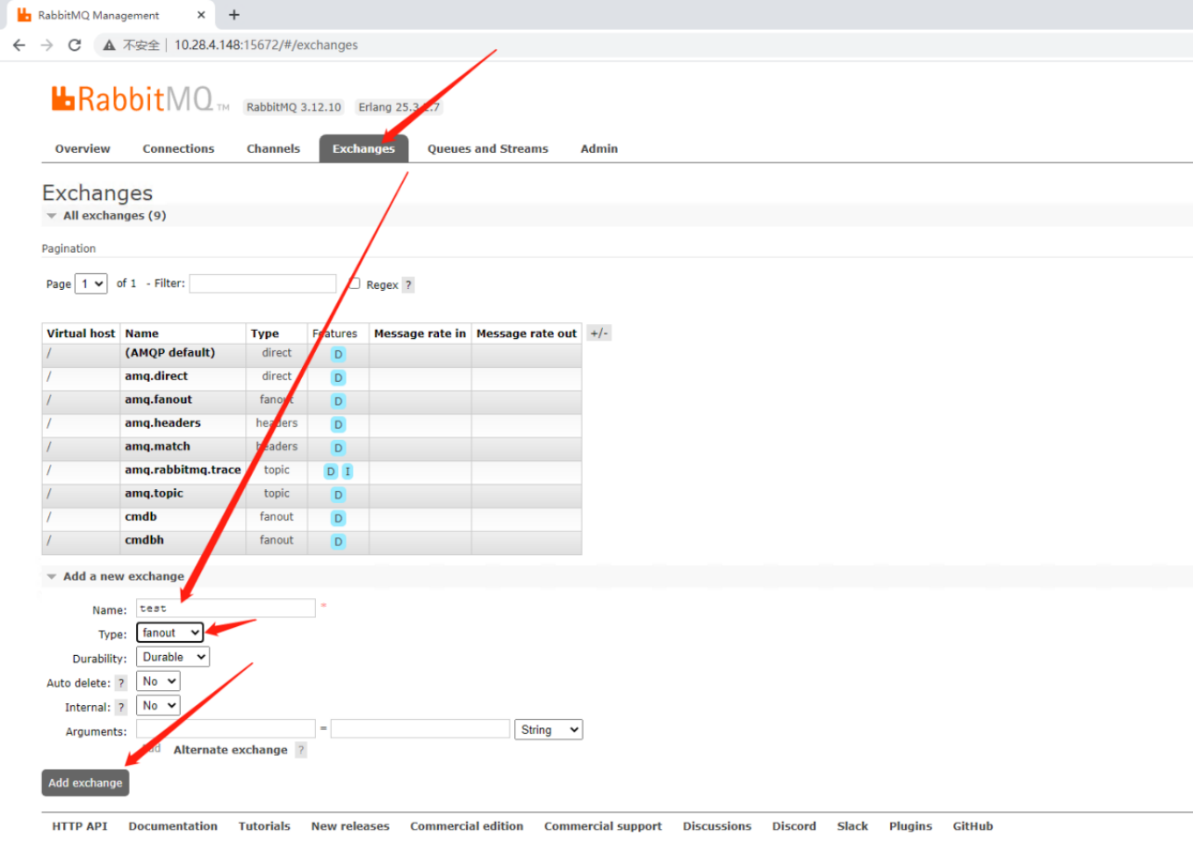This screenshot has width=1193, height=857.
Task: Open the Internal help question mark
Action: pyautogui.click(x=121, y=708)
